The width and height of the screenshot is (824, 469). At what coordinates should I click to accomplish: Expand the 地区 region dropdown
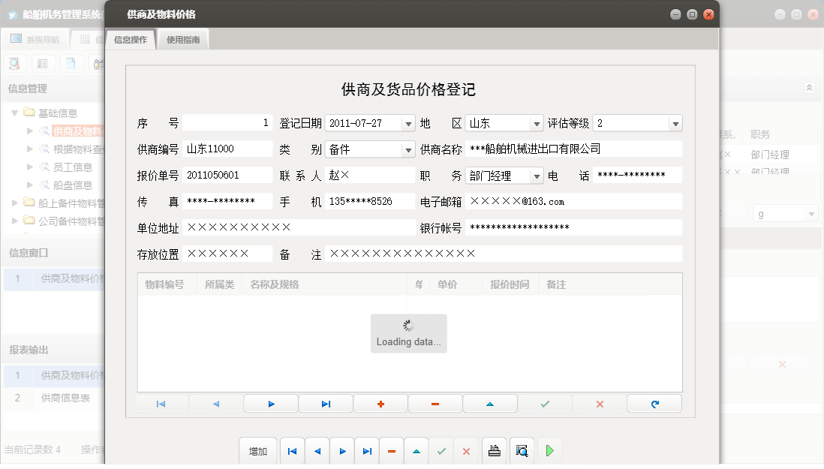tap(537, 124)
